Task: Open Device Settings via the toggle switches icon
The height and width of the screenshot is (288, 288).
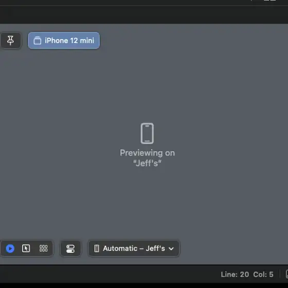Action: click(70, 248)
